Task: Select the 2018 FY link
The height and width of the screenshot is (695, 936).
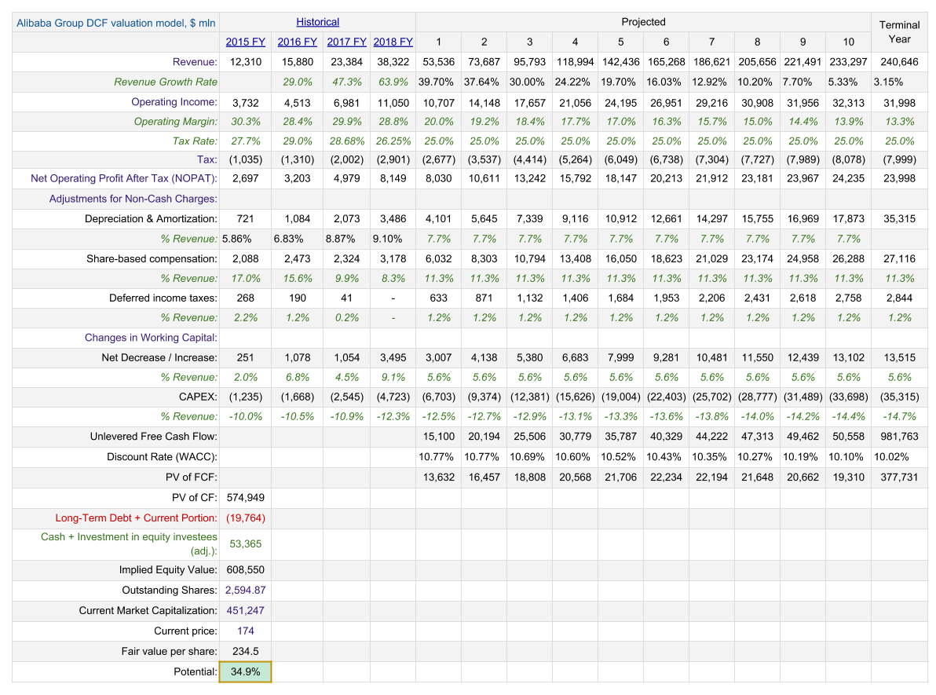Action: [x=393, y=42]
